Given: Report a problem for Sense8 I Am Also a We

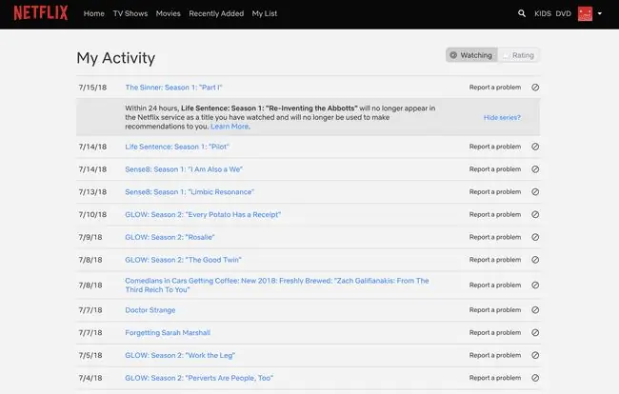Looking at the screenshot, I should [495, 169].
